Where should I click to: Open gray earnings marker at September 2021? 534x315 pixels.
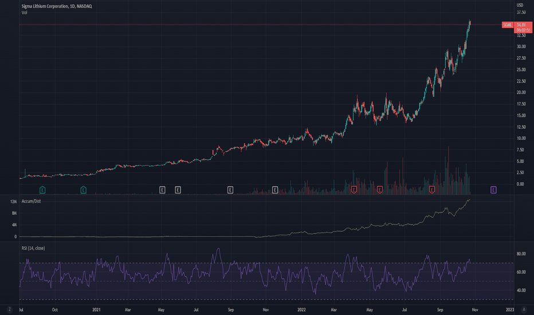[x=230, y=190]
